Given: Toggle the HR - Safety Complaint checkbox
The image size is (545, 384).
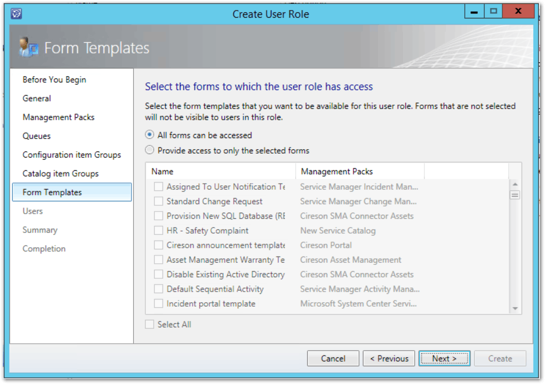Looking at the screenshot, I should click(159, 230).
